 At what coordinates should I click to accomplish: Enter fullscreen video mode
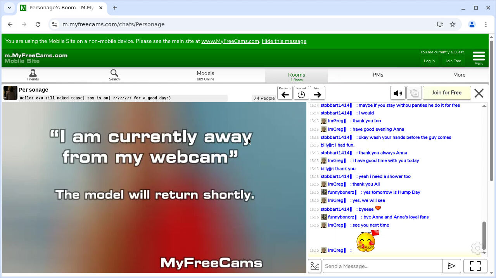[x=475, y=266]
